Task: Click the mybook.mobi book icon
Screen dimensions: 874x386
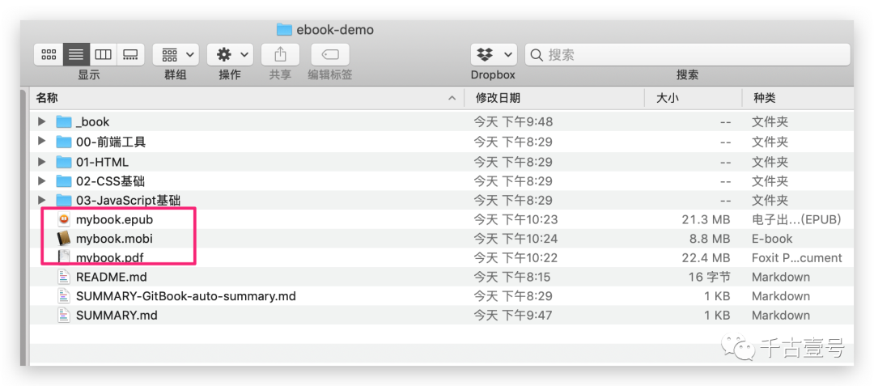Action: point(64,239)
